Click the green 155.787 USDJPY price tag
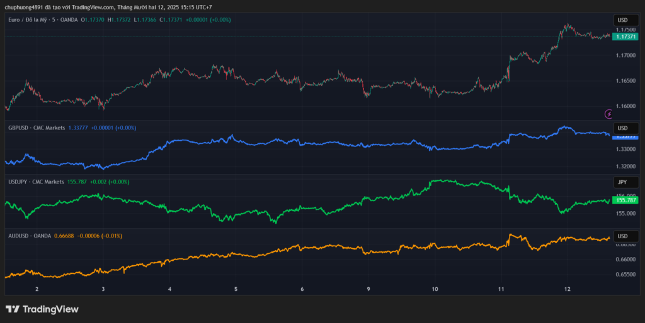 [x=625, y=200]
